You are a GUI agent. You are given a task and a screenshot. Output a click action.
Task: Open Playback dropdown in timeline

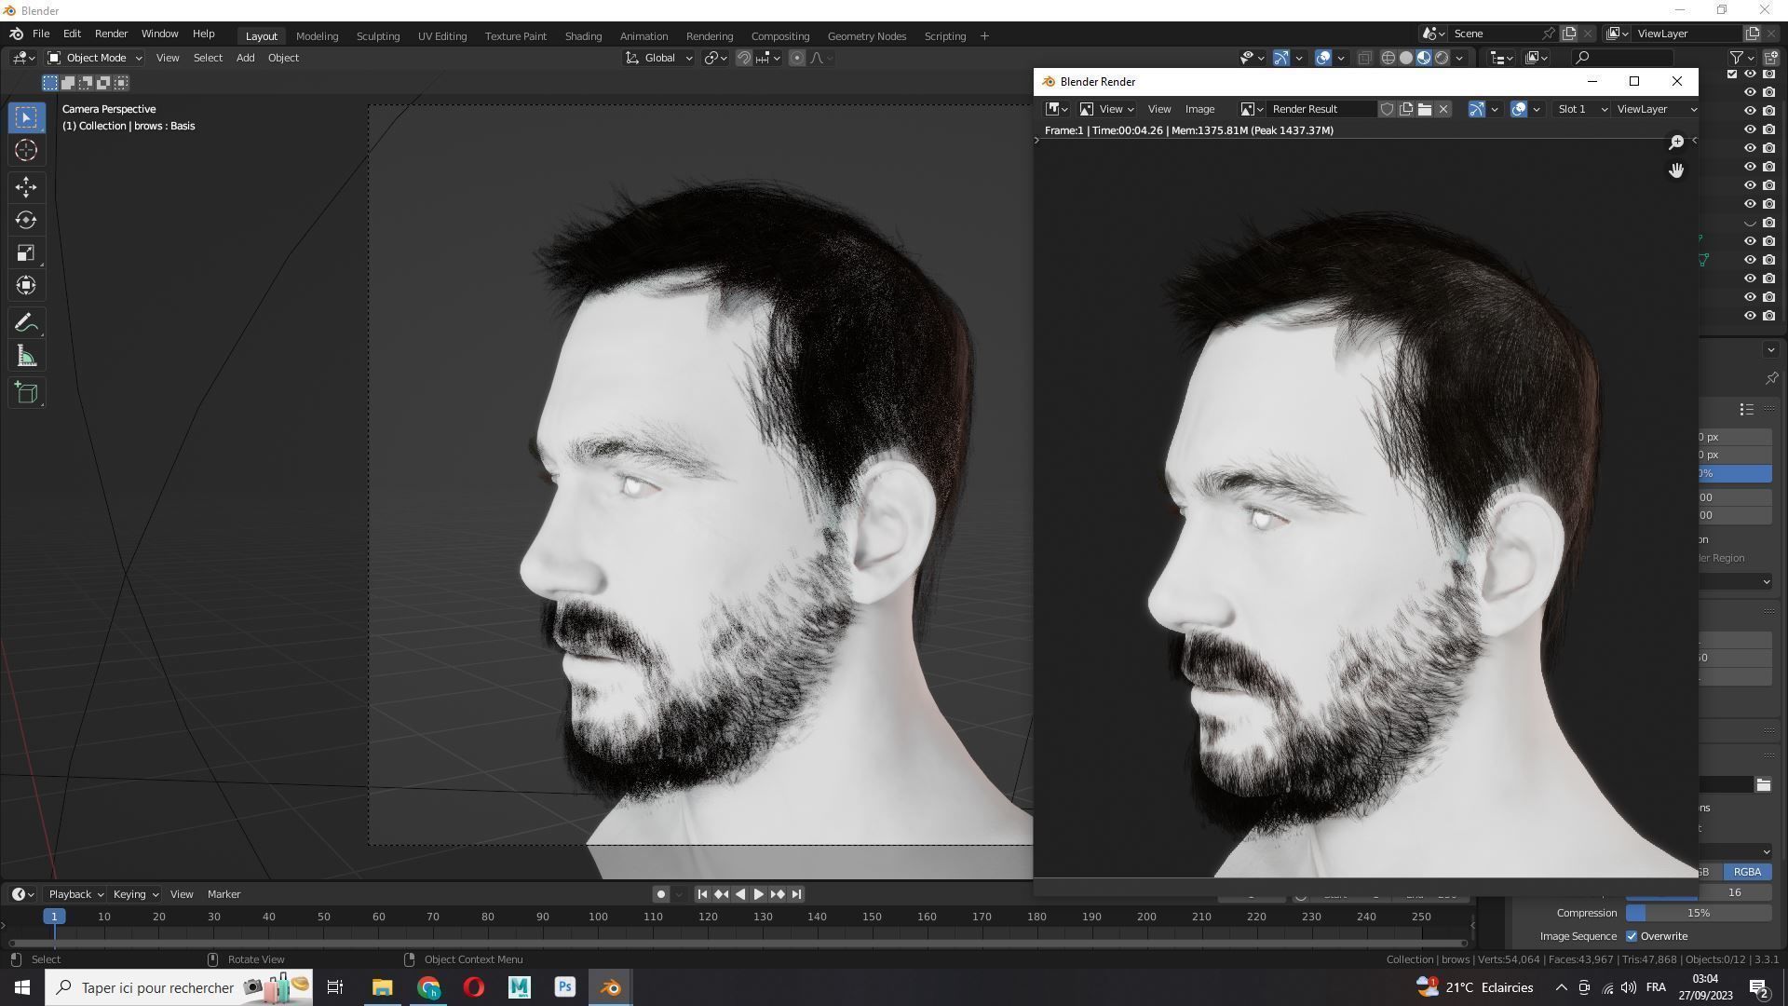click(x=75, y=894)
